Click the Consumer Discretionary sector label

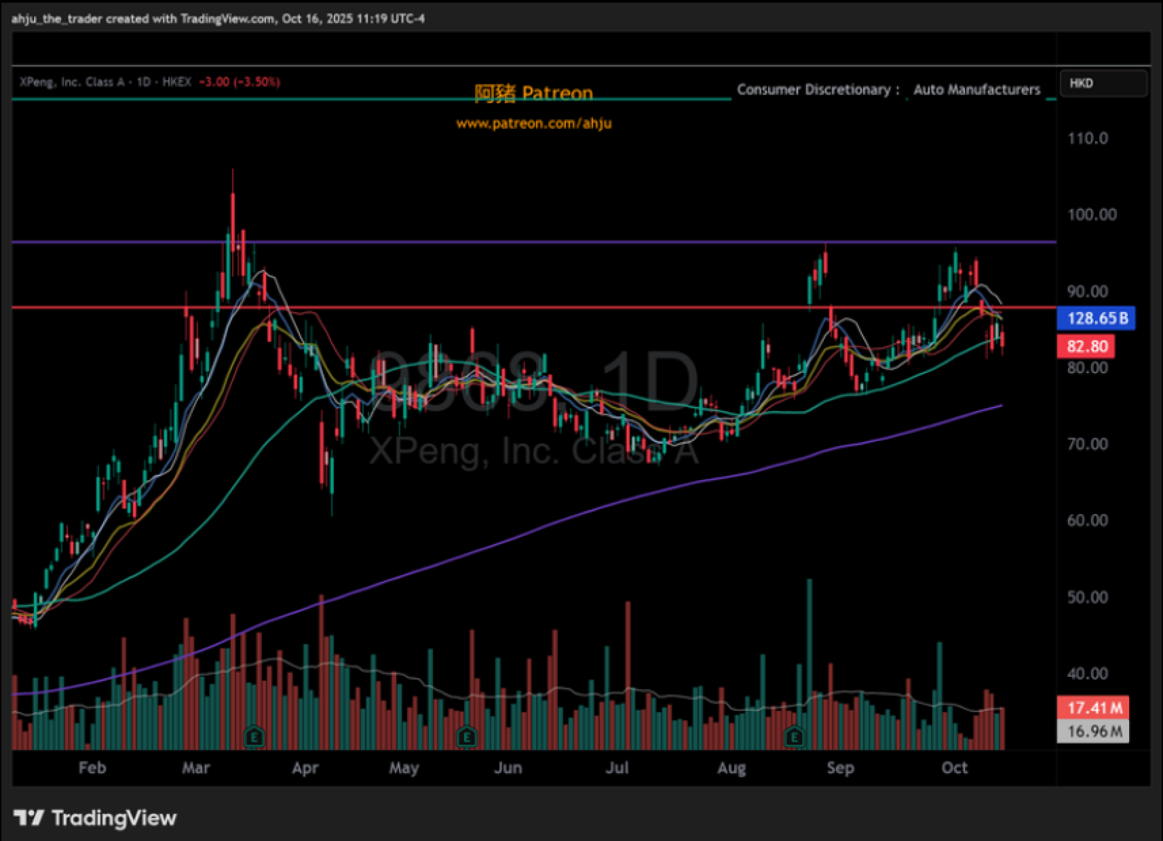pos(813,90)
